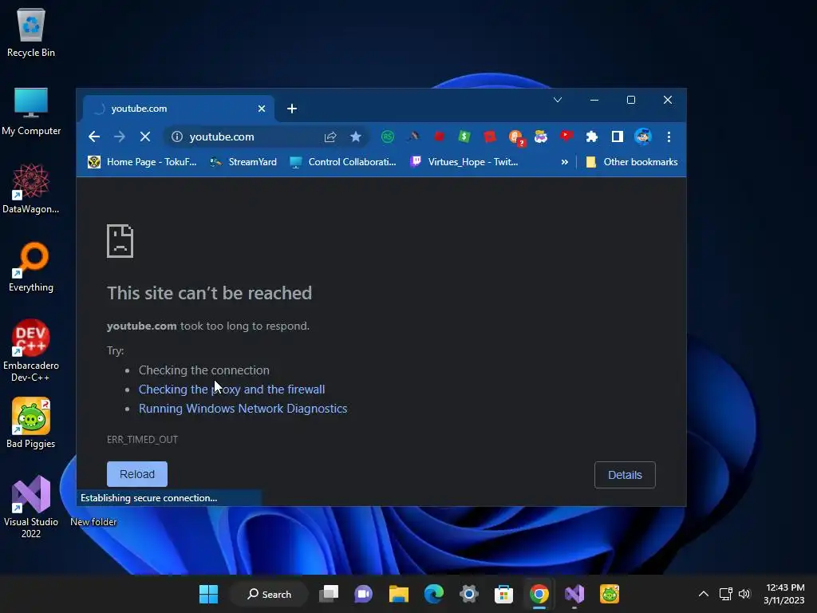Open the Chat app on the taskbar
The width and height of the screenshot is (817, 613).
tap(363, 594)
